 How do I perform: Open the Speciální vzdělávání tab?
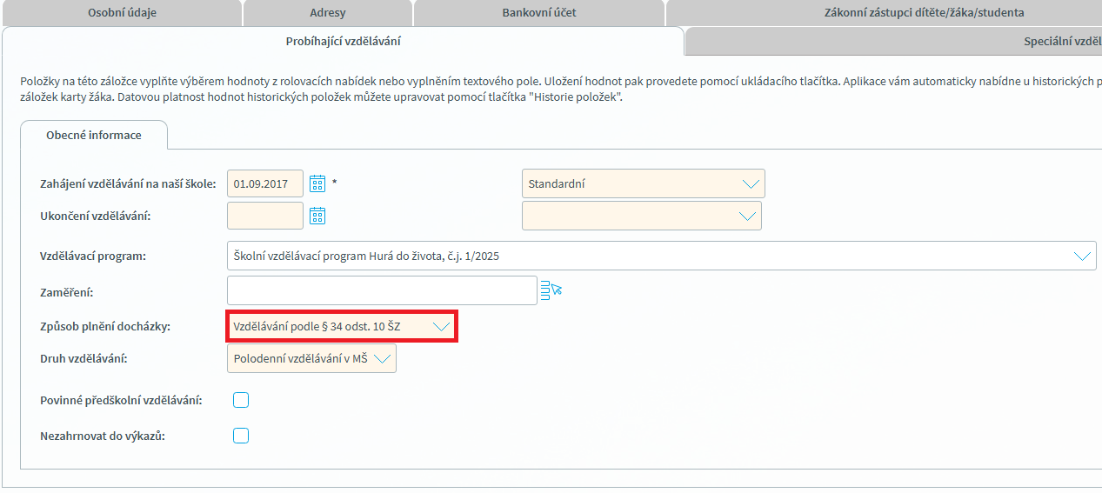(x=894, y=41)
